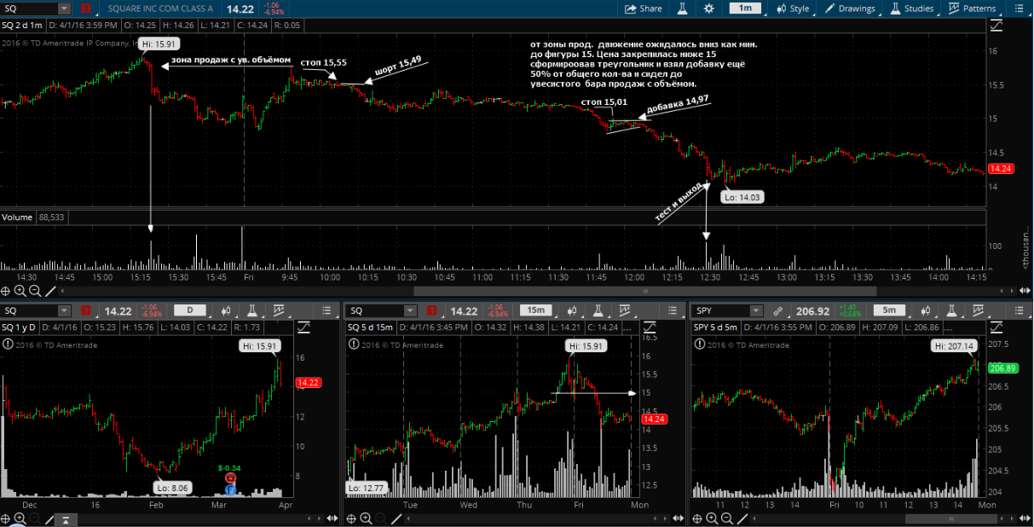
Task: Click the 'SQ 2 d 1m' chart label
Action: pyautogui.click(x=21, y=26)
